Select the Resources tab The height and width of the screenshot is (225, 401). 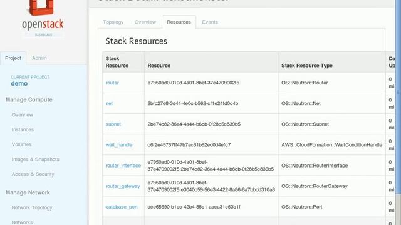(179, 22)
